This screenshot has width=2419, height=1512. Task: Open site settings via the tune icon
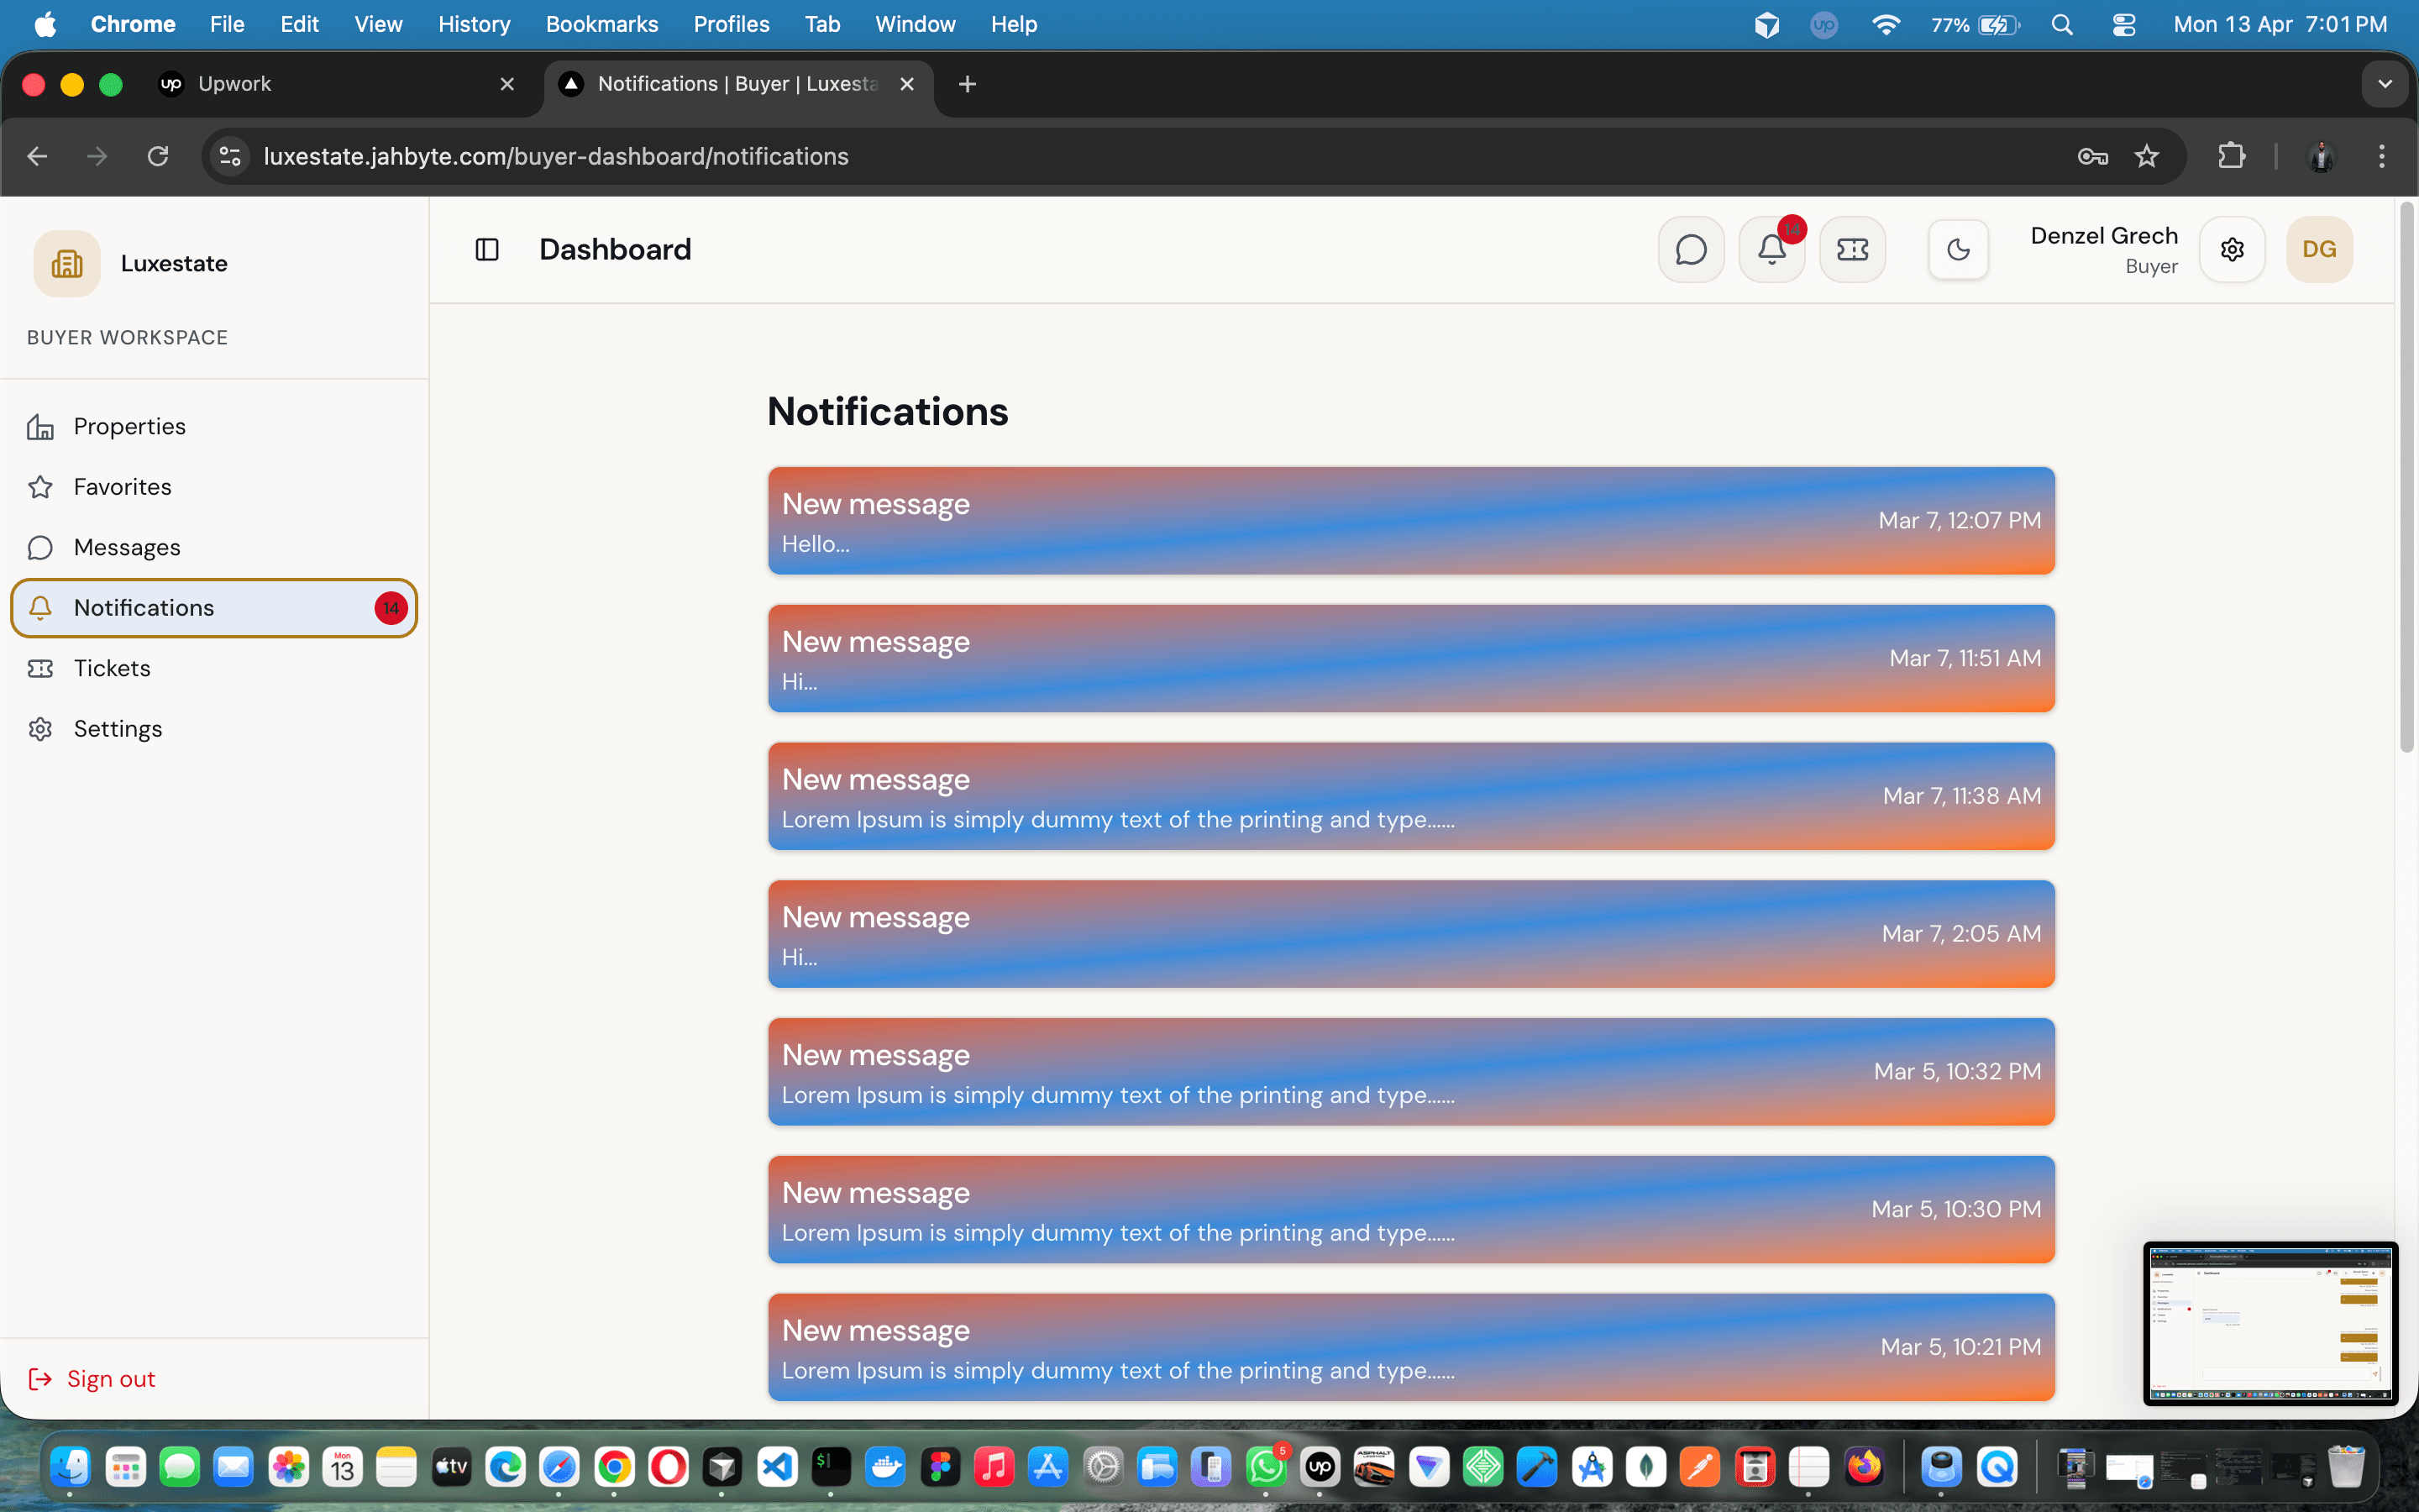[x=229, y=156]
